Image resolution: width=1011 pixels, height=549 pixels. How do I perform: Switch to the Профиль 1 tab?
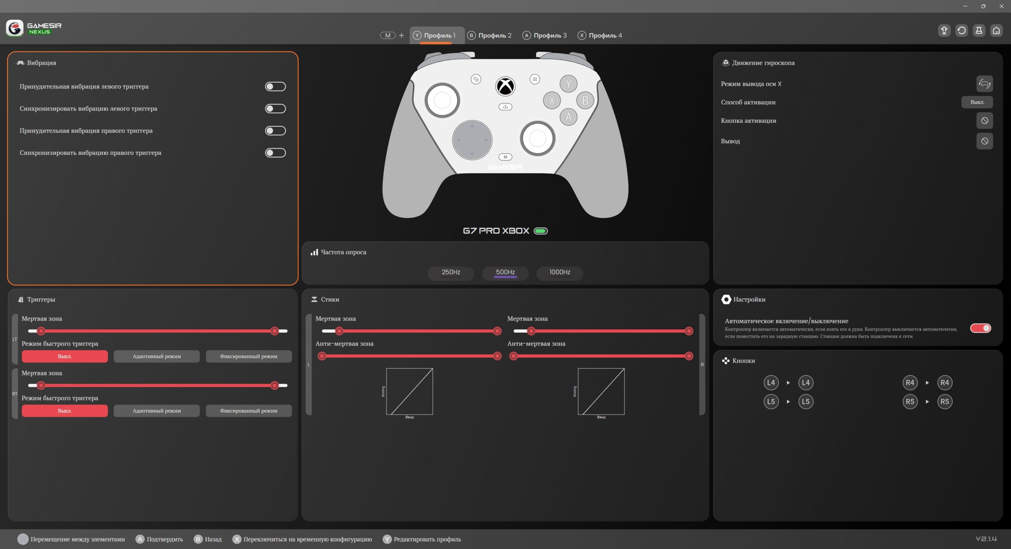(437, 35)
